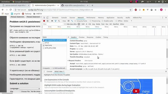Close the request details pane
The height and width of the screenshot is (94, 168).
point(69,37)
